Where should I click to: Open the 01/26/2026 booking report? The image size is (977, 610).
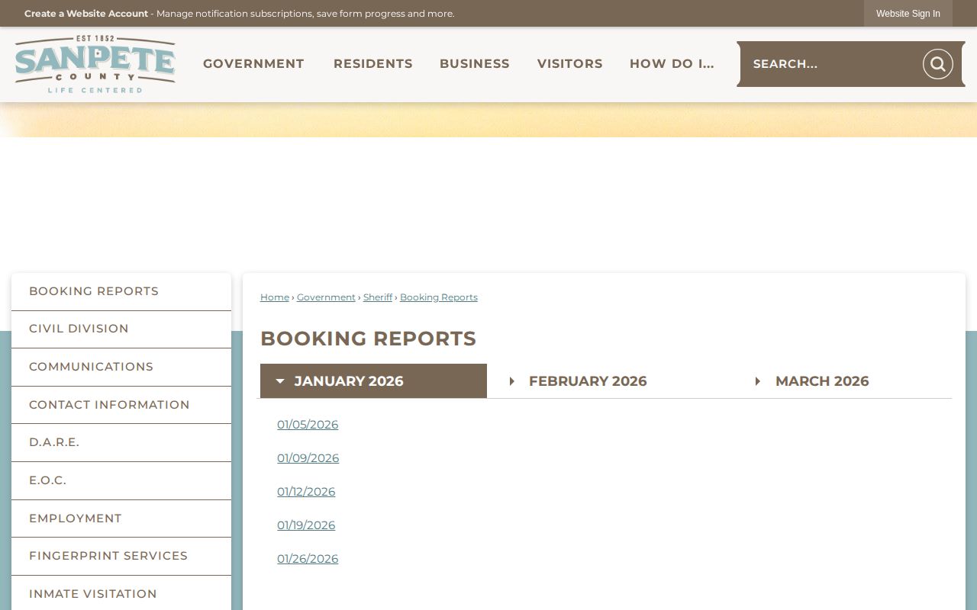coord(308,559)
